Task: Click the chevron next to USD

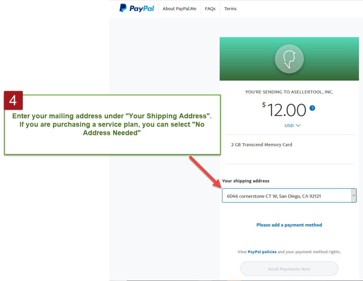Action: [298, 125]
